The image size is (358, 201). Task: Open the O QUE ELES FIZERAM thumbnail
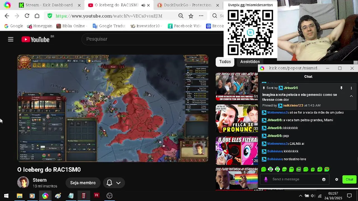pyautogui.click(x=237, y=151)
